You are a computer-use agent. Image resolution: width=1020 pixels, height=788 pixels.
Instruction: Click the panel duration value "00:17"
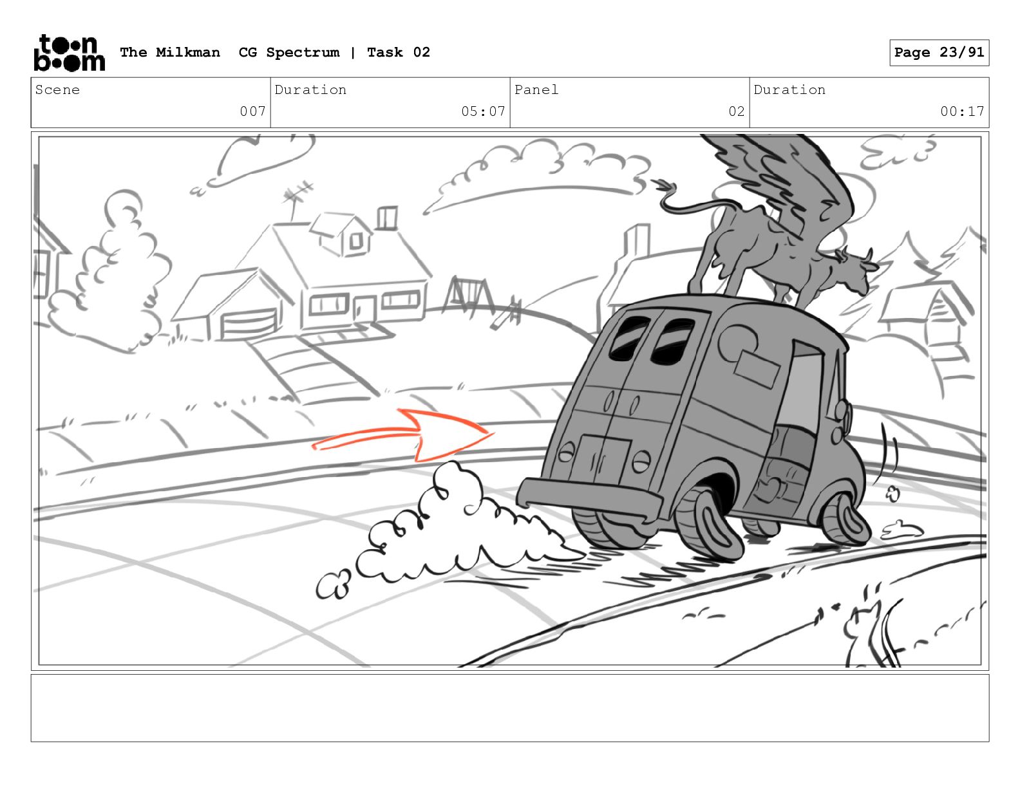click(962, 111)
